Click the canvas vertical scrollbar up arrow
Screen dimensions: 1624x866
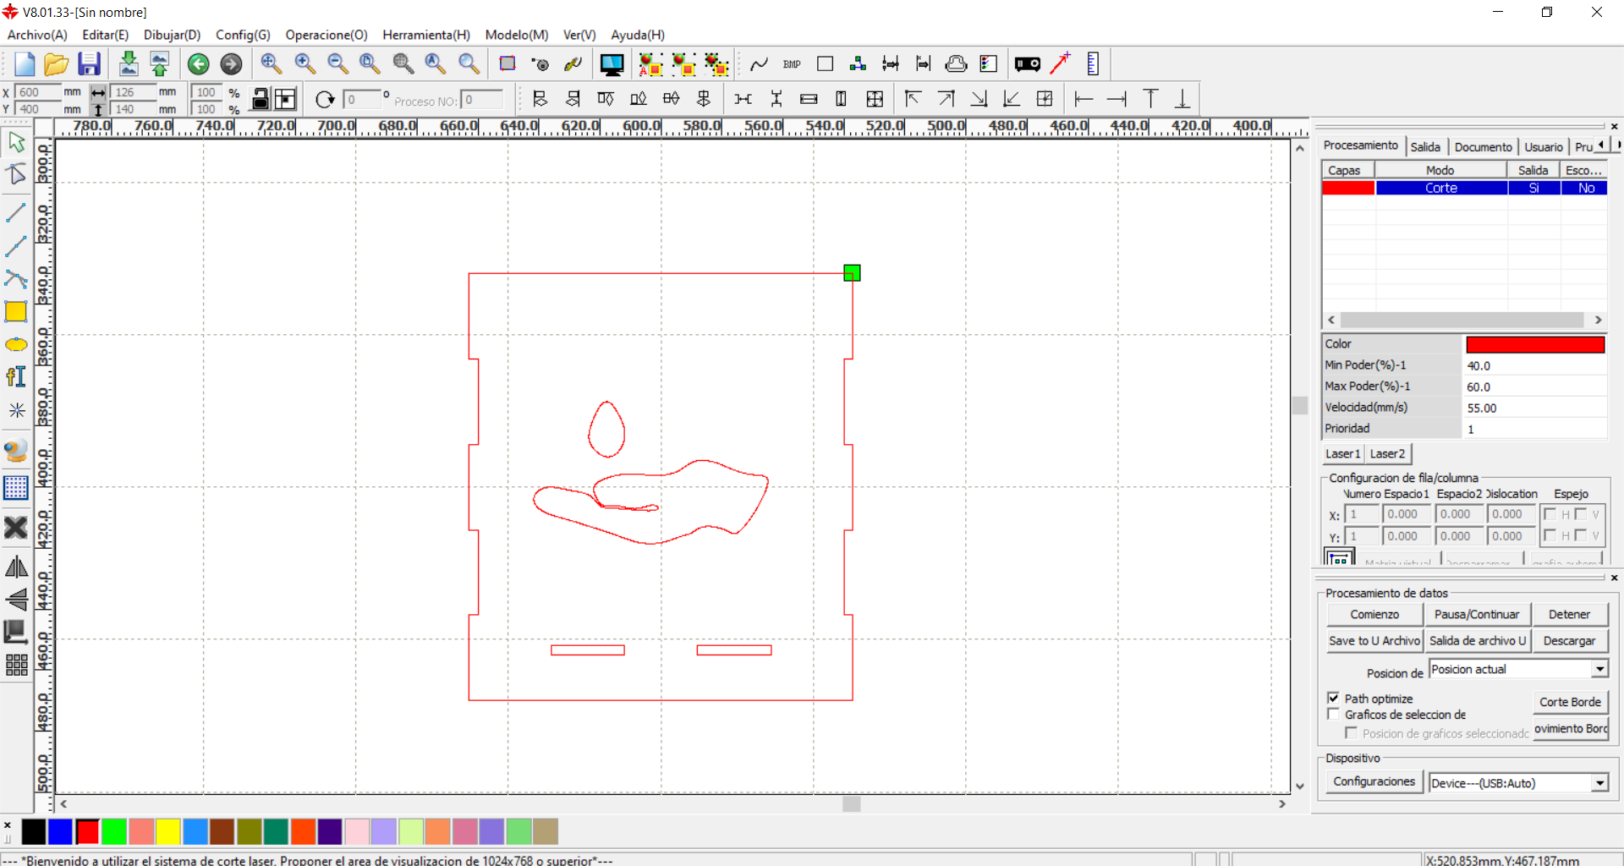point(1300,149)
